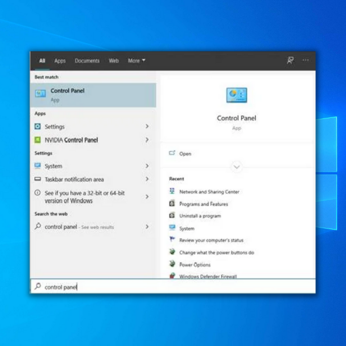Click the search input with control panel
346x346 pixels.
(173, 286)
